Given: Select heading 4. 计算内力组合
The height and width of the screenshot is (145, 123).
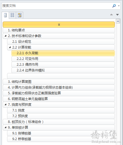Looking at the screenshot, I should point(59,87).
